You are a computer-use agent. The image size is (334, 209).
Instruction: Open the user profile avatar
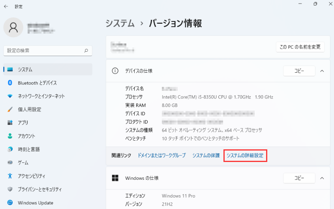click(x=13, y=27)
